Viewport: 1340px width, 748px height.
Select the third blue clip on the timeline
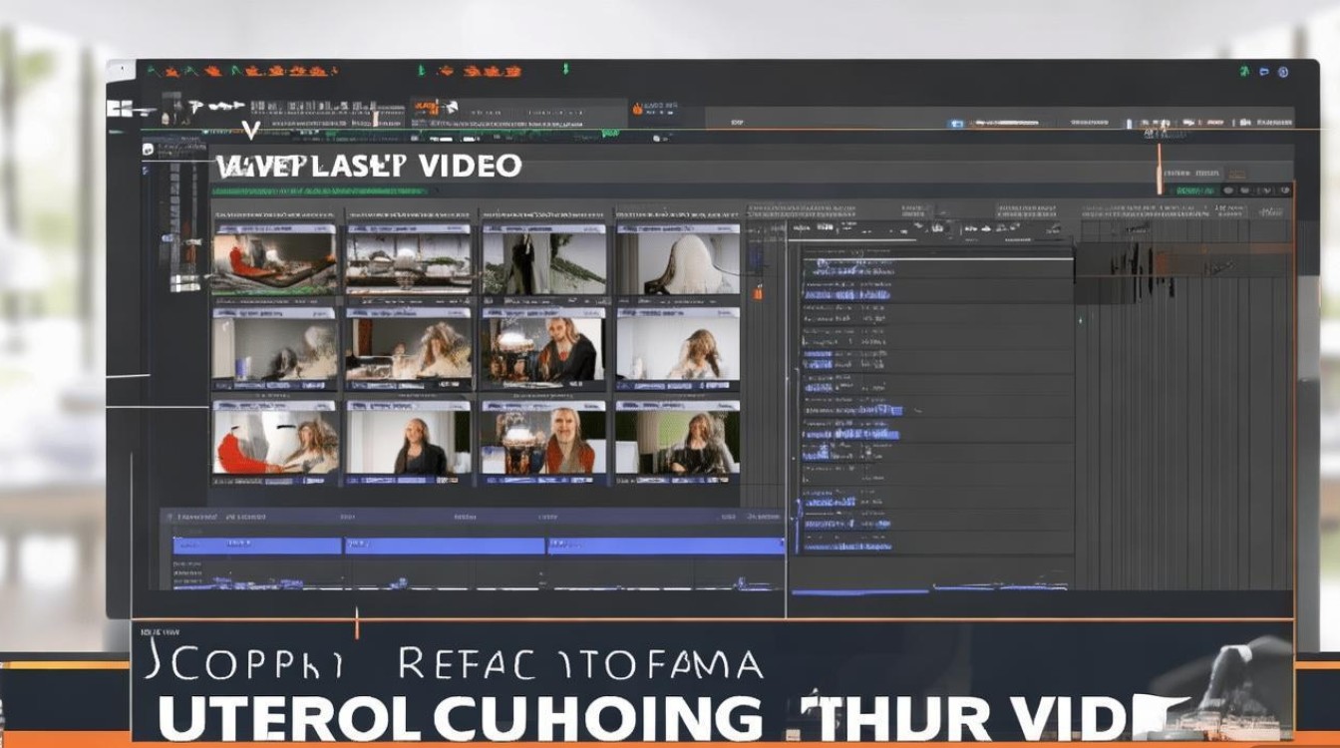pos(664,546)
